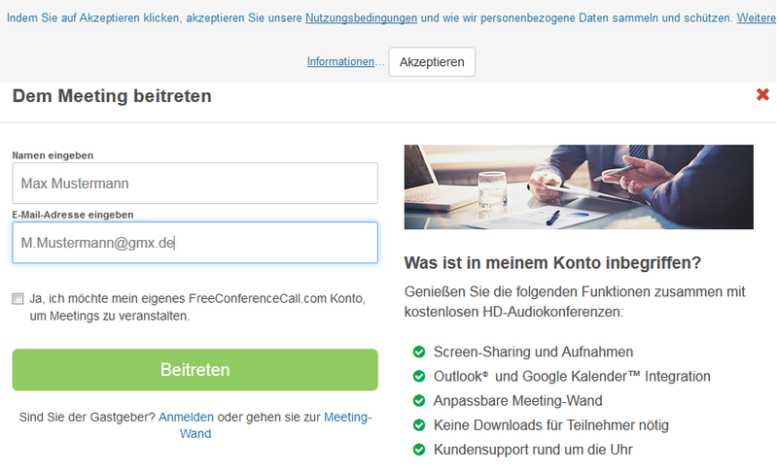This screenshot has width=778, height=471.
Task: Select the checkmark icon beside Anpassbare Meeting-Wand
Action: click(419, 401)
